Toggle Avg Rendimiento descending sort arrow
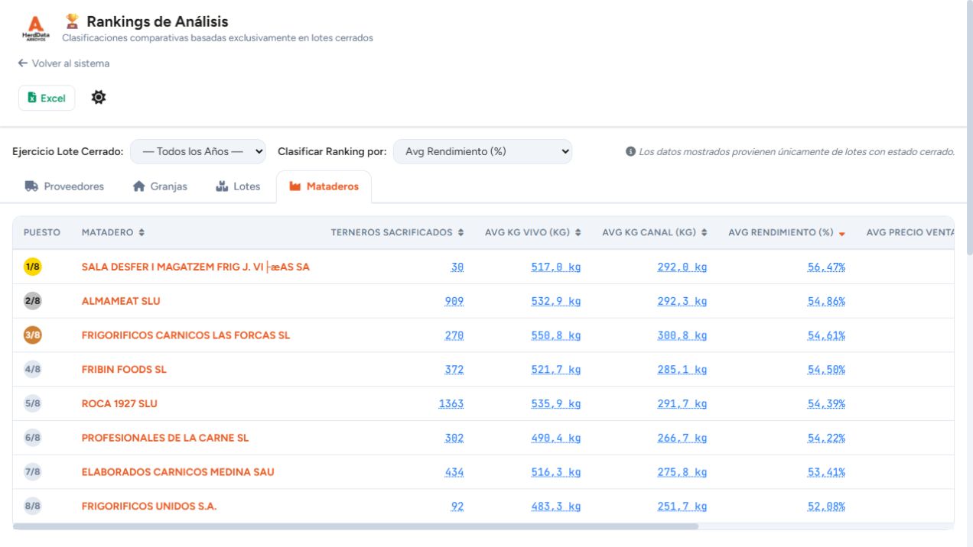This screenshot has width=973, height=547. (x=842, y=233)
